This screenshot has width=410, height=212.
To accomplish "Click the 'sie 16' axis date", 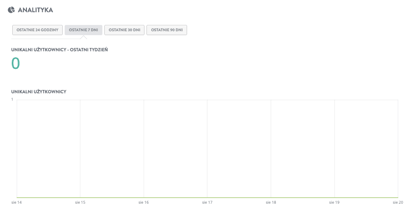I will pyautogui.click(x=144, y=202).
